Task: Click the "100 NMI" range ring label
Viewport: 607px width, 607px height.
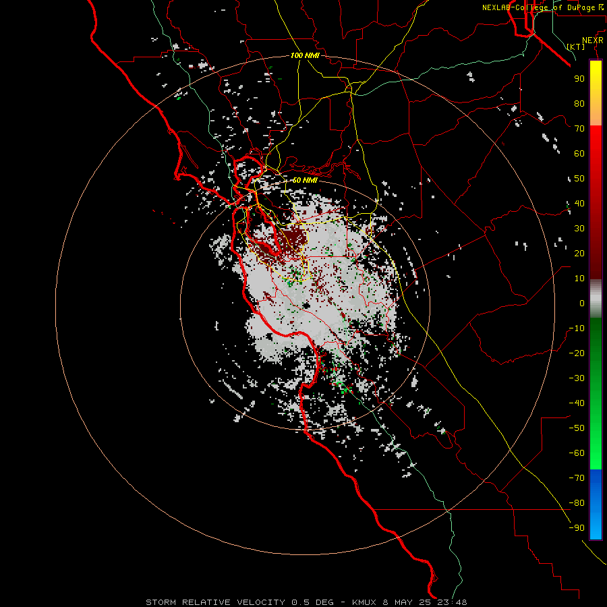Action: (x=305, y=55)
